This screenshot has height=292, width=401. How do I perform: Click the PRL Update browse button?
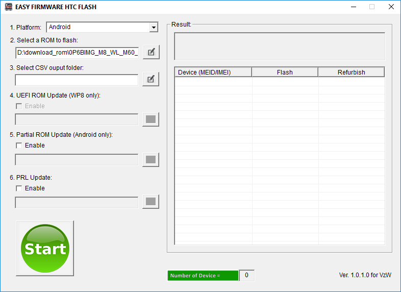point(151,202)
